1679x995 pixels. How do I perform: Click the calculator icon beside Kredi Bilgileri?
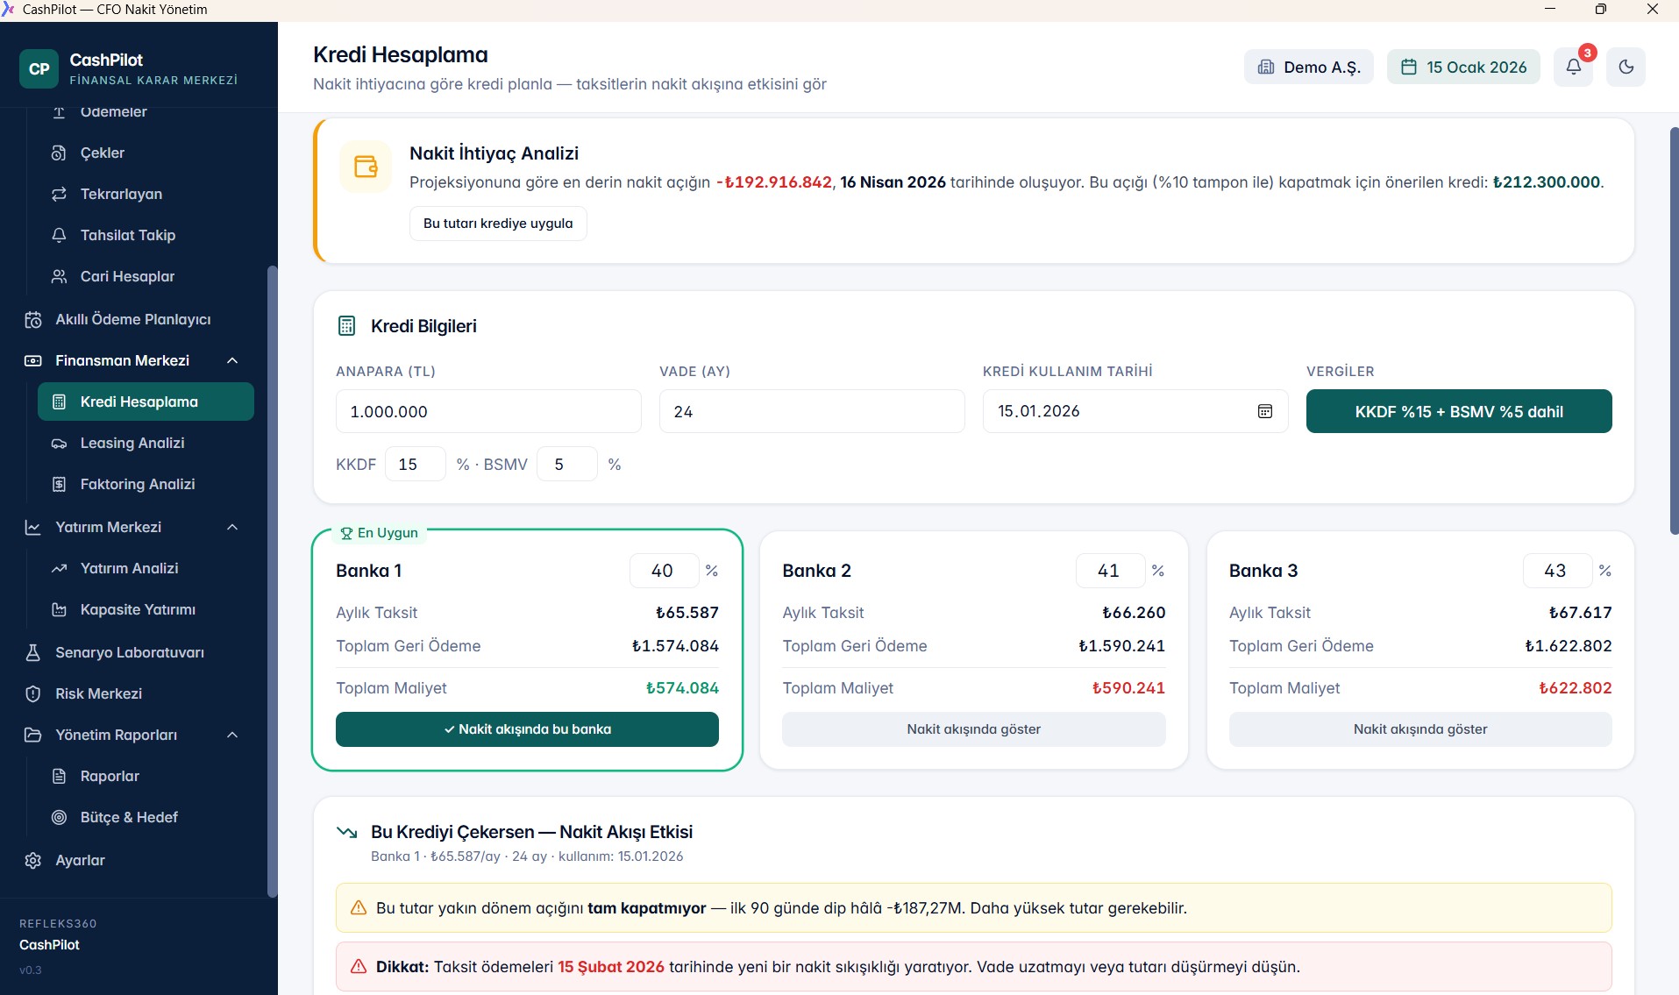click(x=346, y=326)
